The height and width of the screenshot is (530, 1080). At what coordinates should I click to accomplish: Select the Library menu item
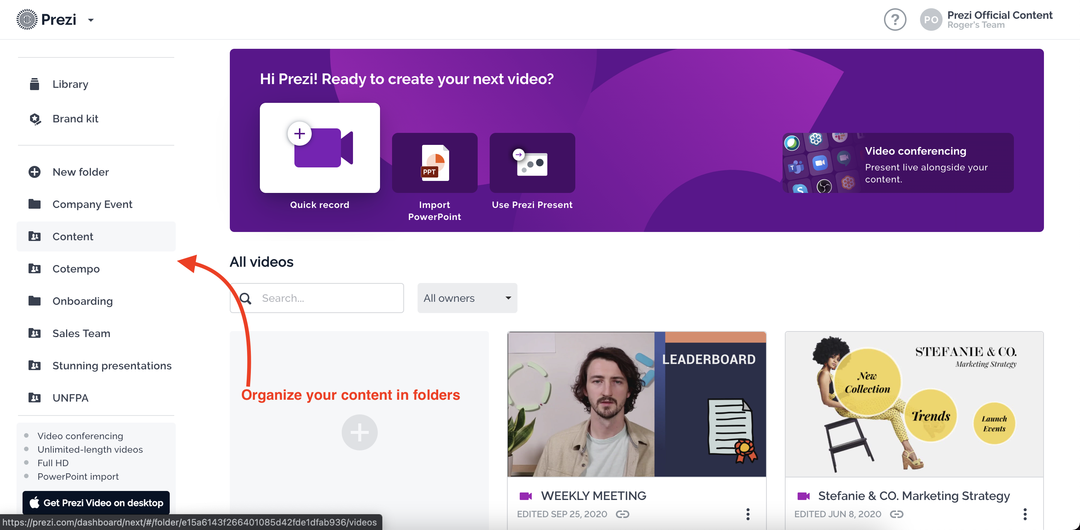pyautogui.click(x=71, y=84)
